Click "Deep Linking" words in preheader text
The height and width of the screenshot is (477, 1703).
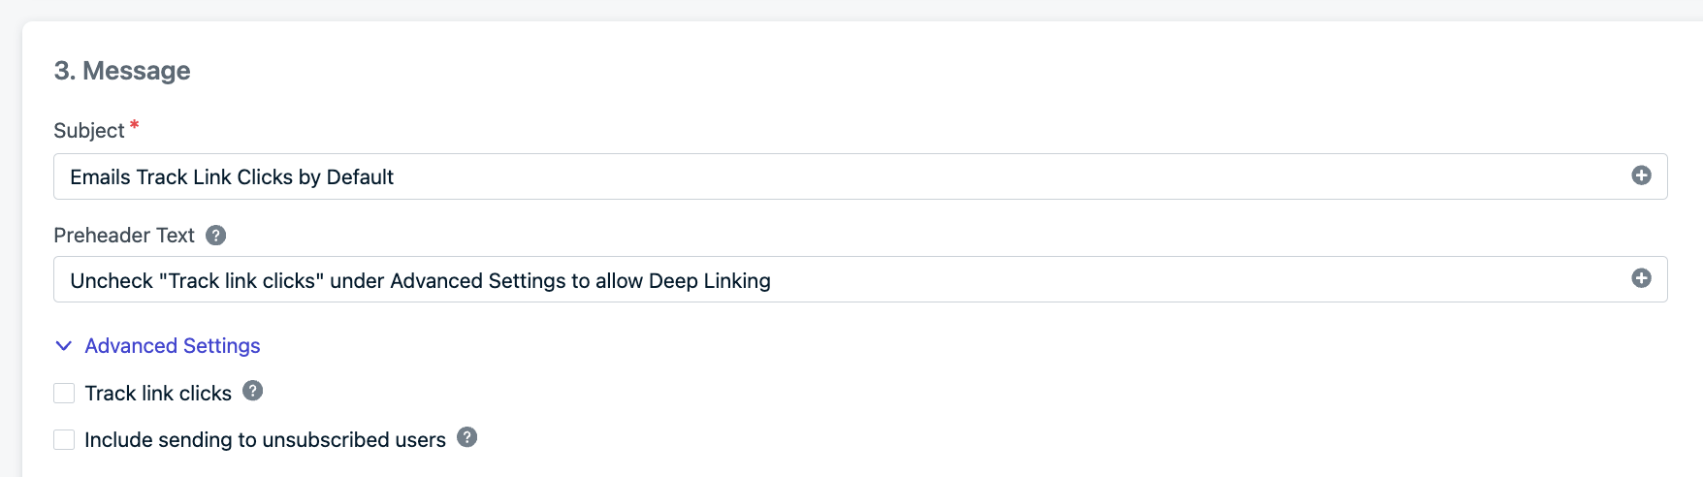point(709,281)
